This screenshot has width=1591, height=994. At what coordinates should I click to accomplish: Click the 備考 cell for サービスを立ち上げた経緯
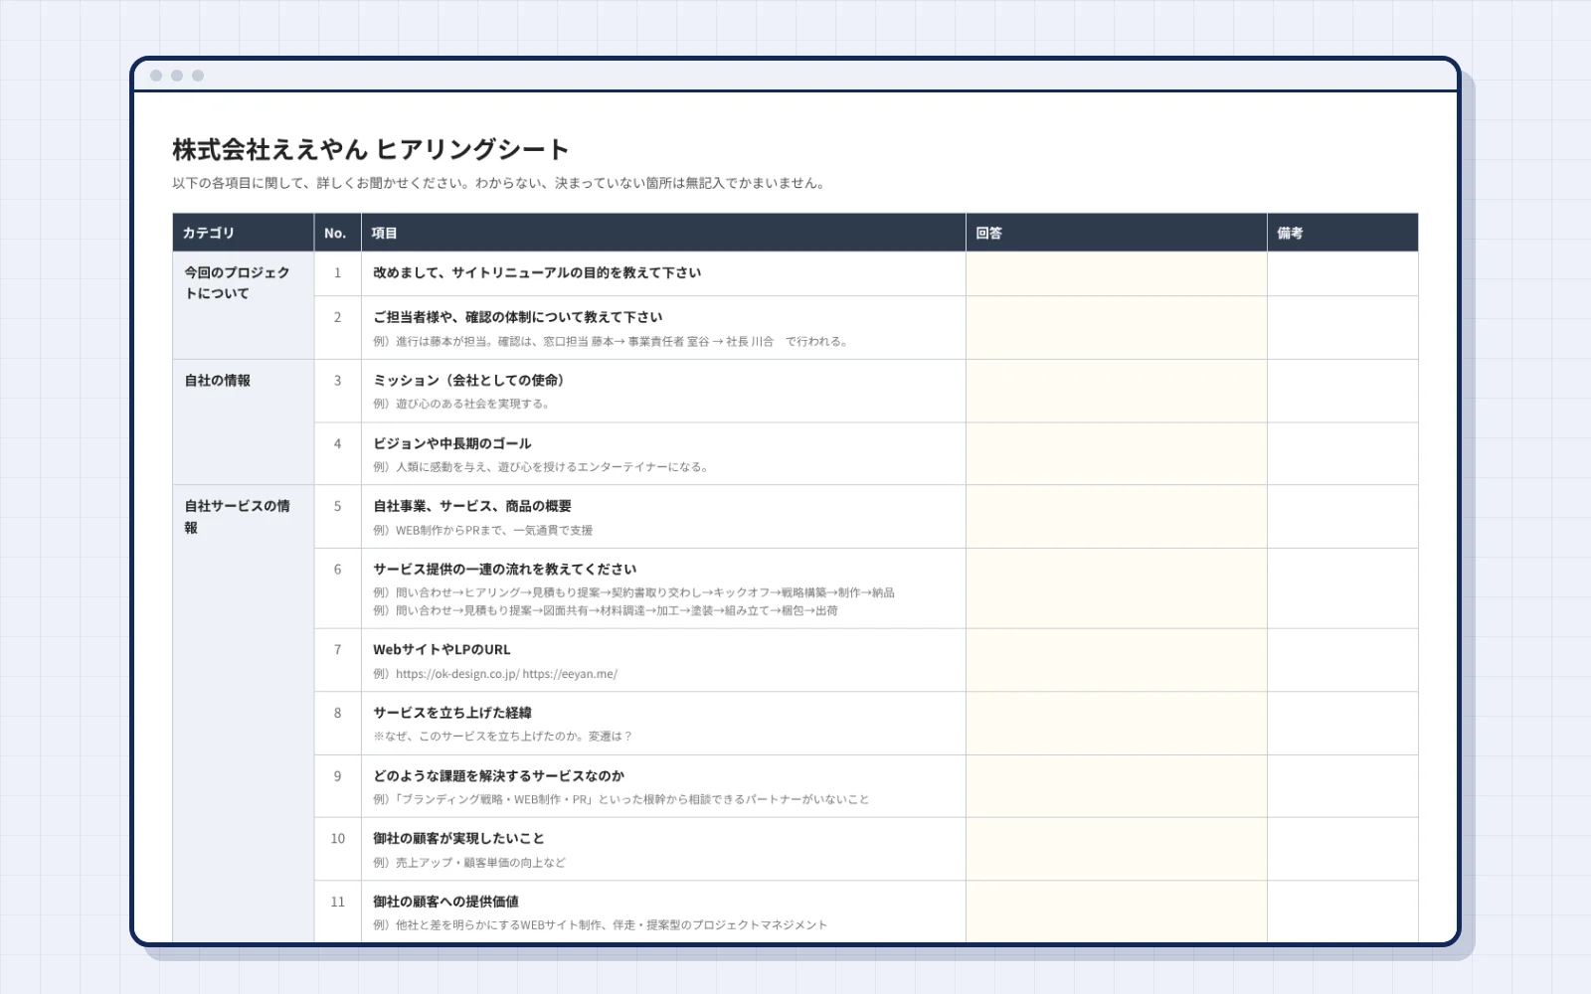click(1342, 724)
